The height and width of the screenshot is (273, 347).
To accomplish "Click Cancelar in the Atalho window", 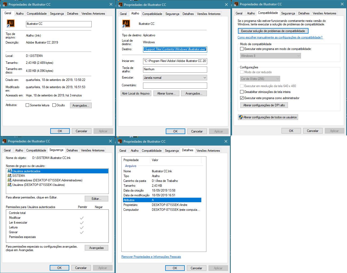I will [197, 131].
